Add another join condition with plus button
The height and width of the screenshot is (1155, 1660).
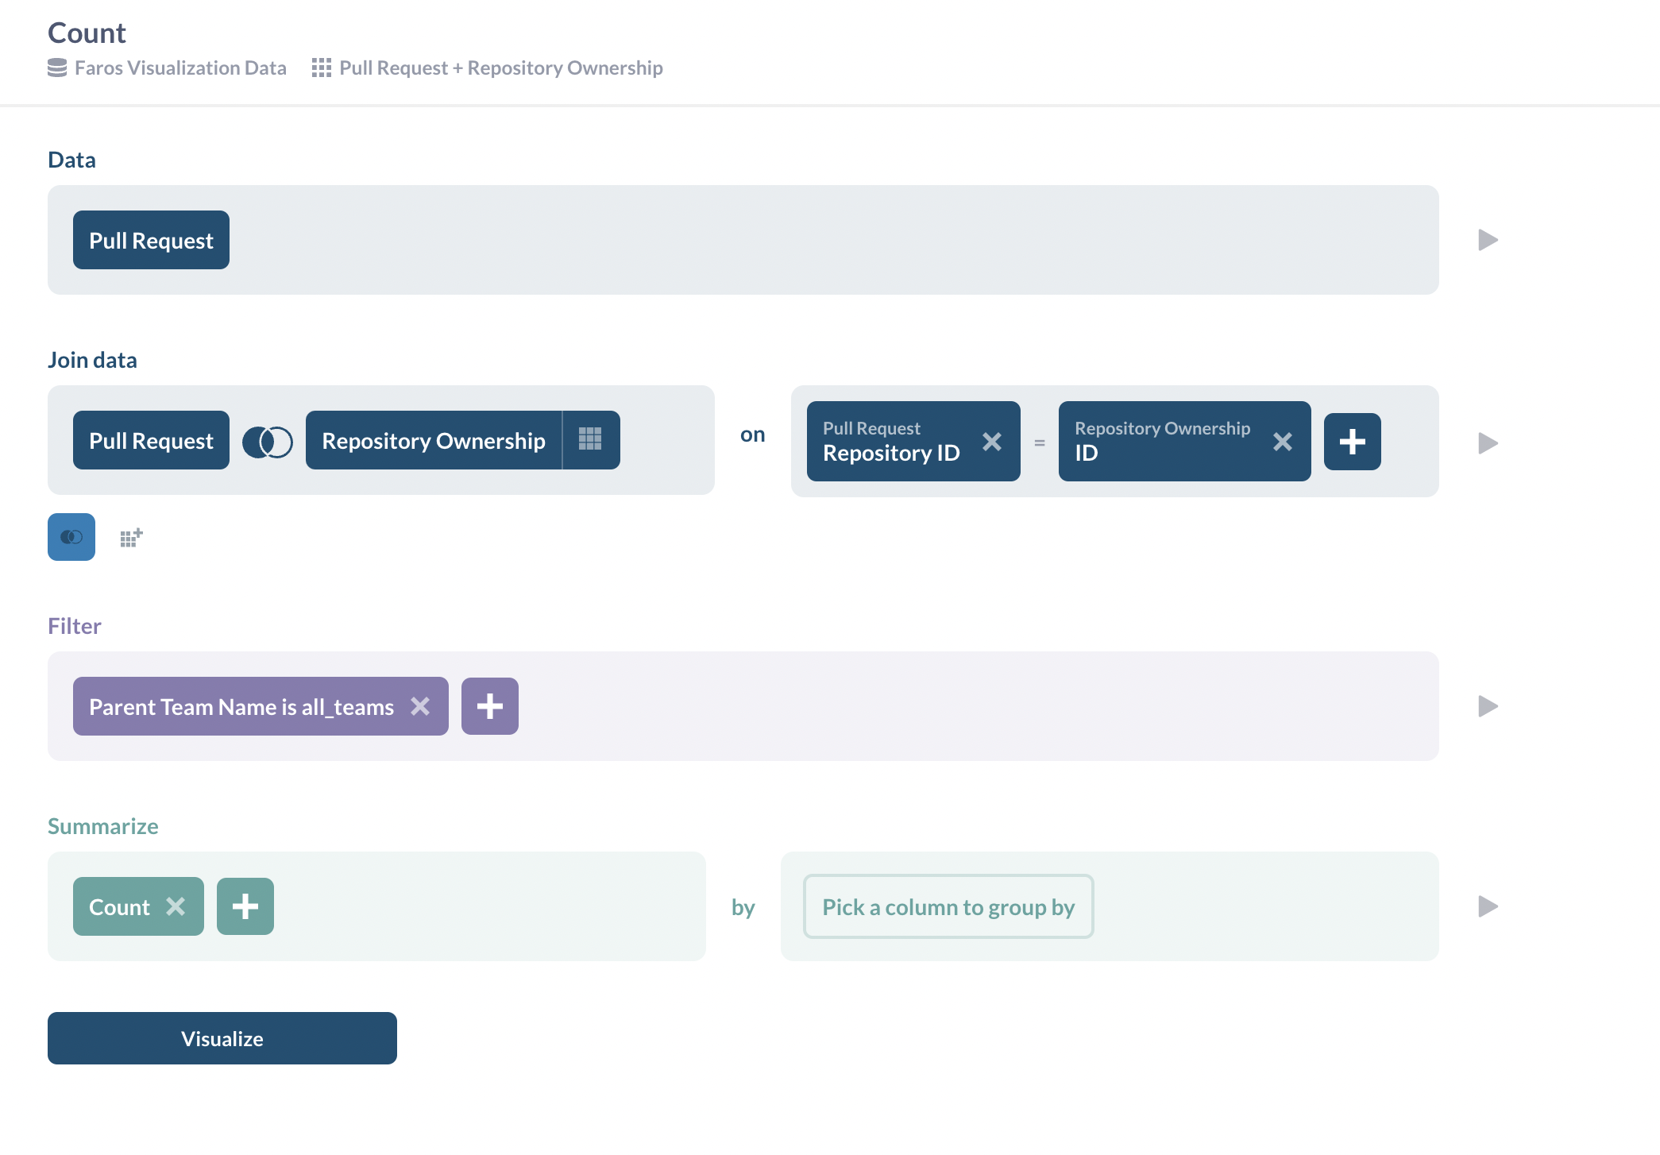[x=1352, y=442]
